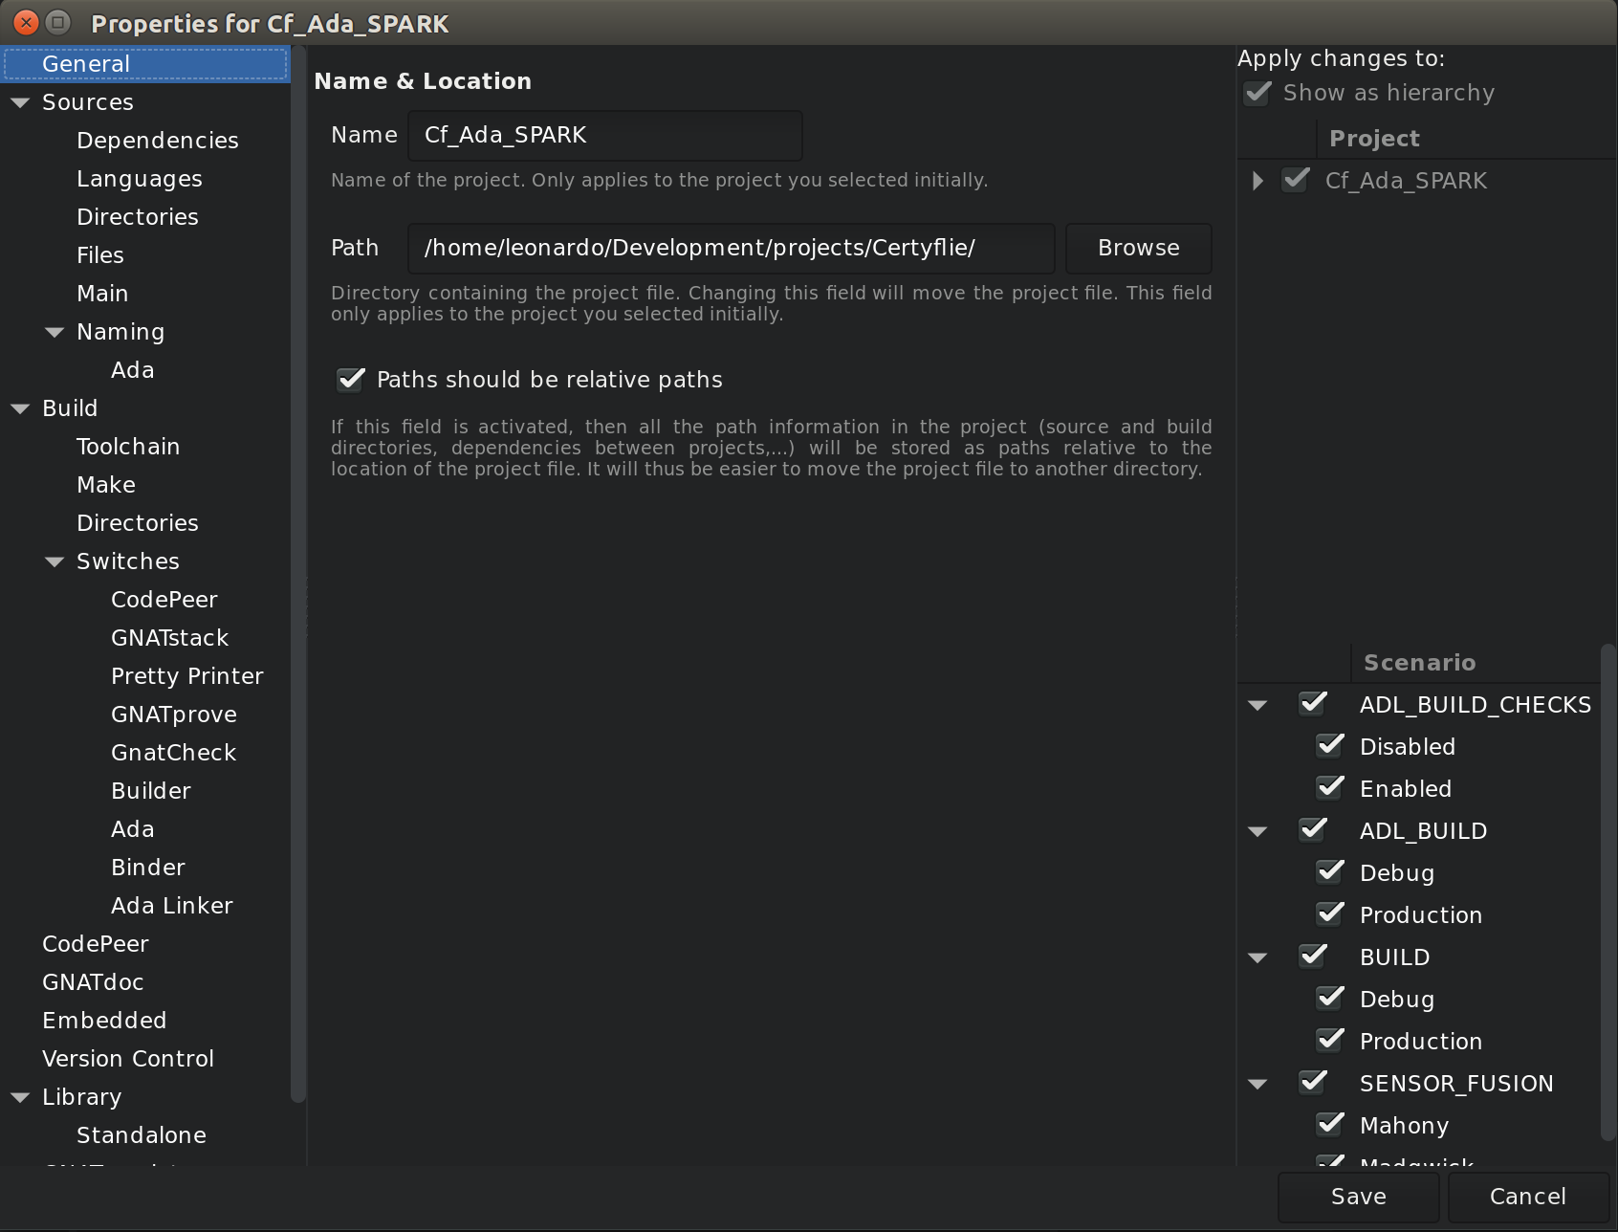The height and width of the screenshot is (1232, 1618).
Task: Open the Version Control page
Action: [x=128, y=1059]
